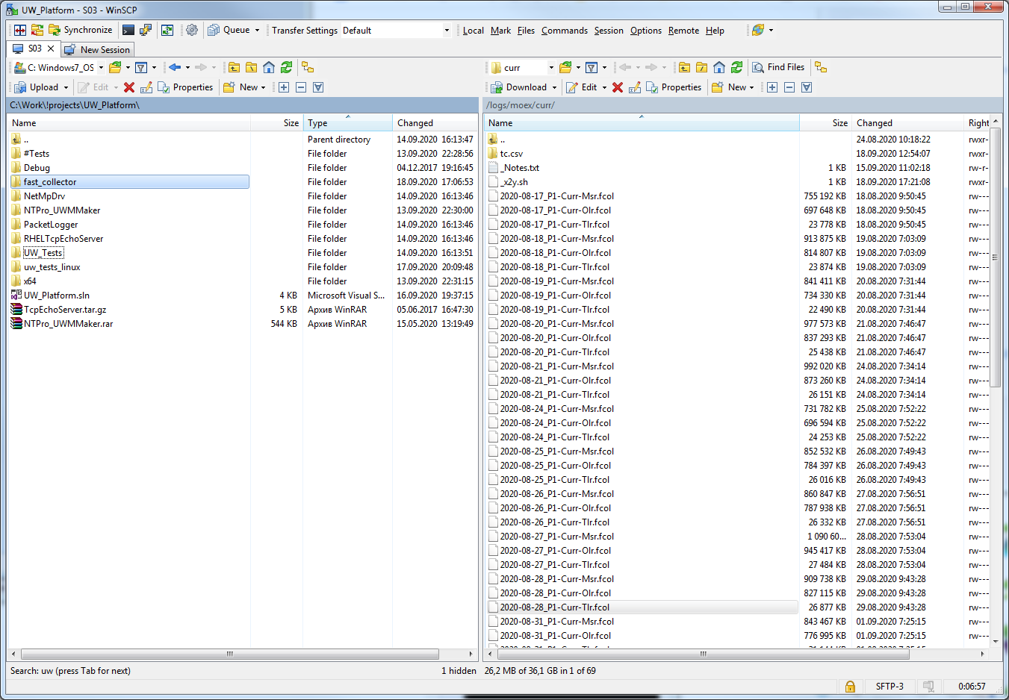Click the local panel rename icon
This screenshot has width=1009, height=700.
[146, 87]
